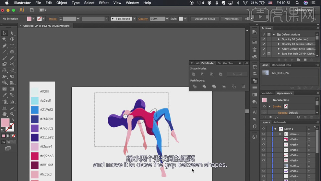Pick the Magic Wand tool
Viewport: 321px width, 181px height.
click(x=5, y=39)
